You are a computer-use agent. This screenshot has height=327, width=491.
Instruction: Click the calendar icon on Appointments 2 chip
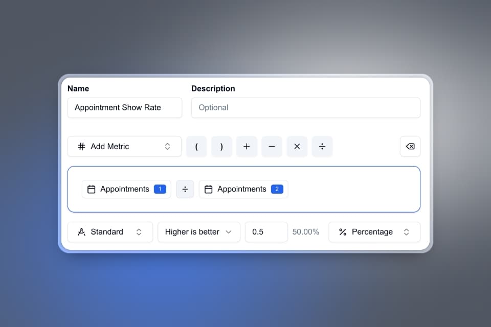[208, 189]
